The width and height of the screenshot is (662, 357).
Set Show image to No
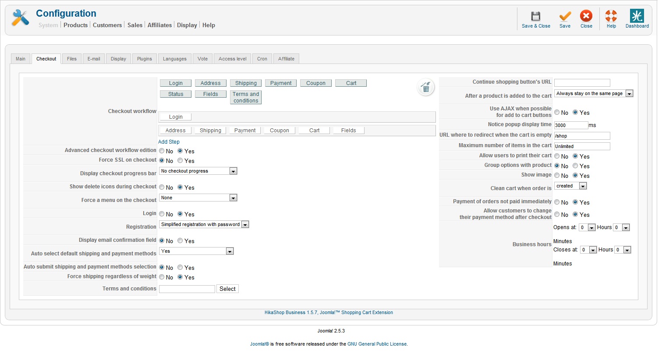(x=557, y=176)
